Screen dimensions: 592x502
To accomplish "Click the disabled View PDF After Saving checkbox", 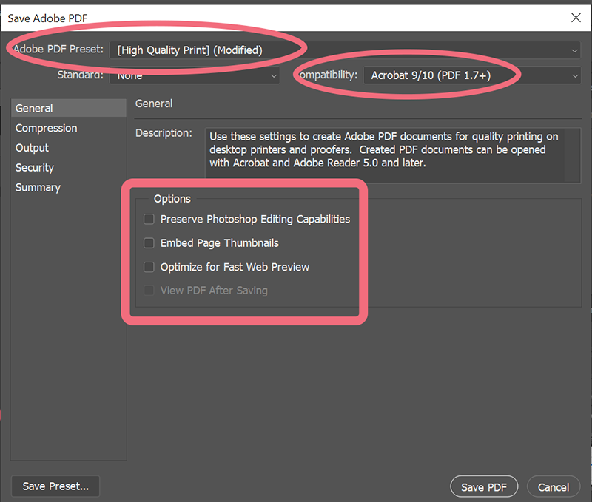I will pos(149,291).
